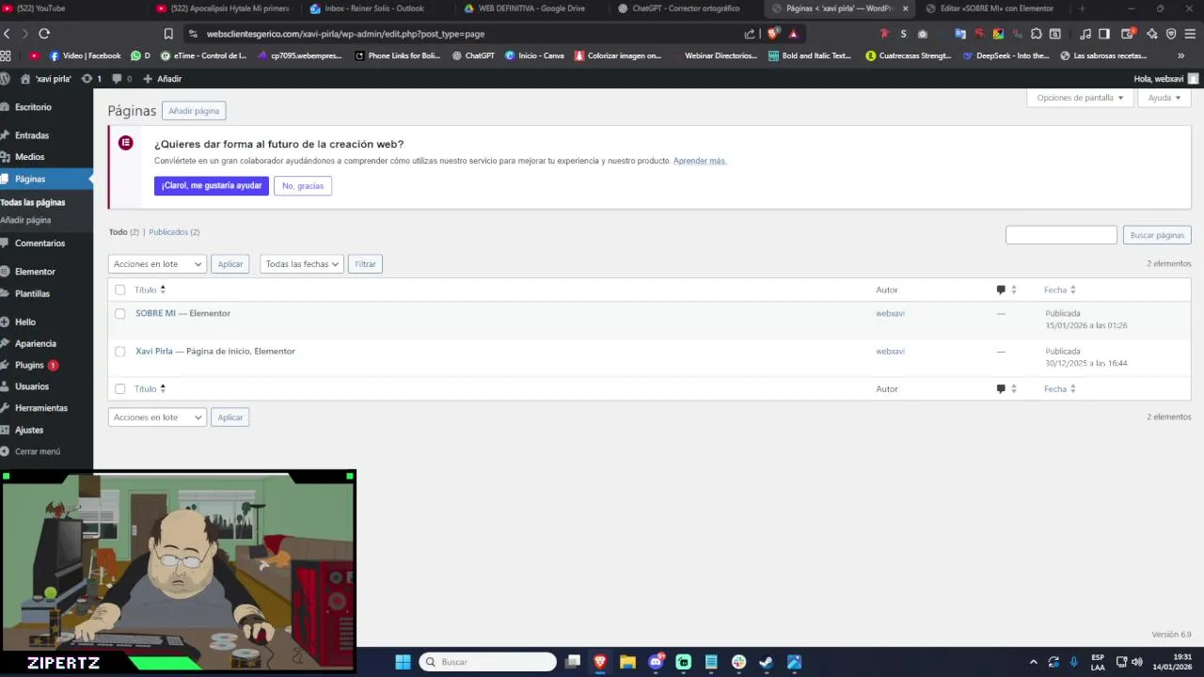The image size is (1204, 677).
Task: Click the Añadir página button
Action: coord(194,111)
